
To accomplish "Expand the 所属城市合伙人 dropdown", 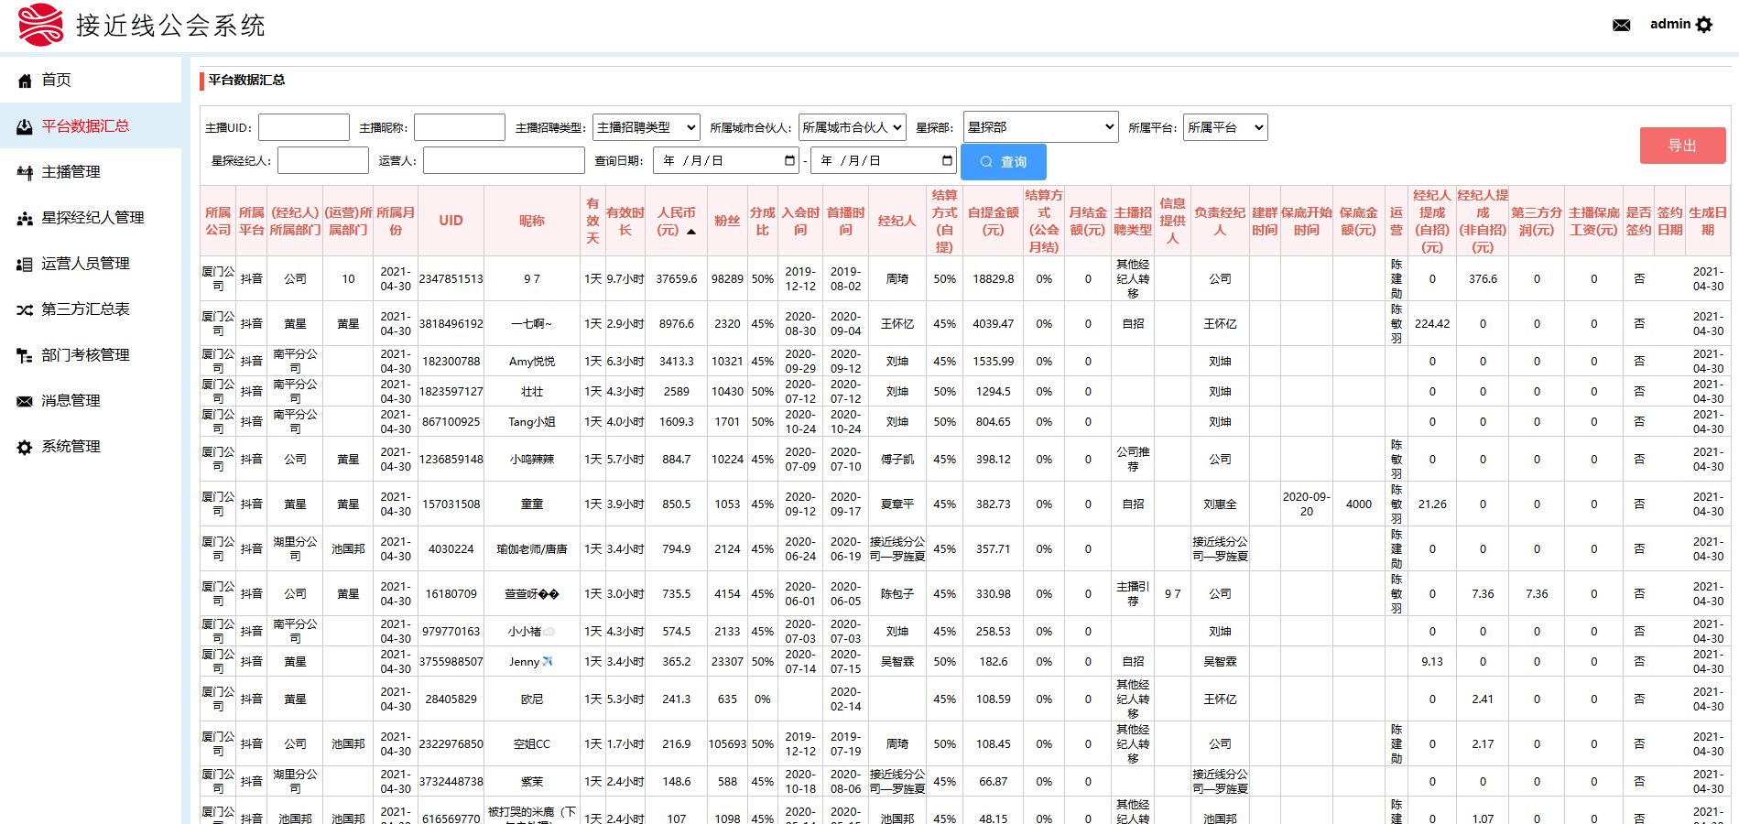I will (x=853, y=127).
